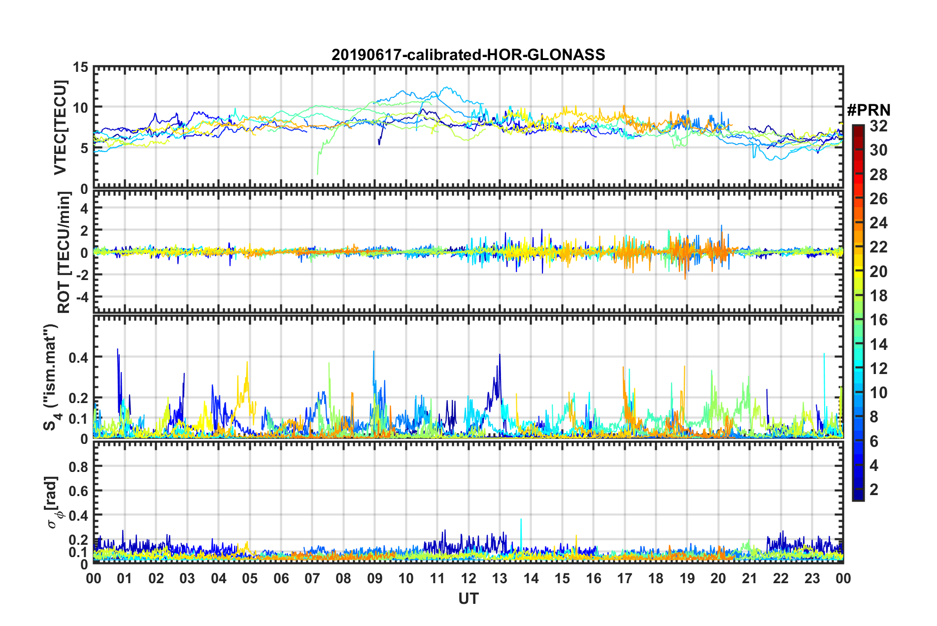Click the UT tick label 09
This screenshot has height=626, width=937.
[x=375, y=578]
